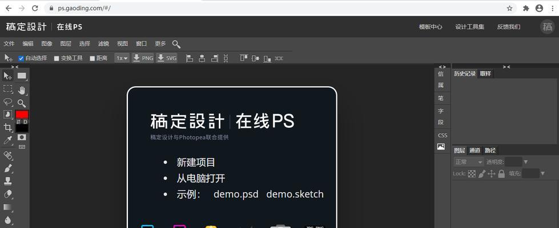559x228 pixels.
Task: Click align right edges icon
Action: pyautogui.click(x=214, y=58)
